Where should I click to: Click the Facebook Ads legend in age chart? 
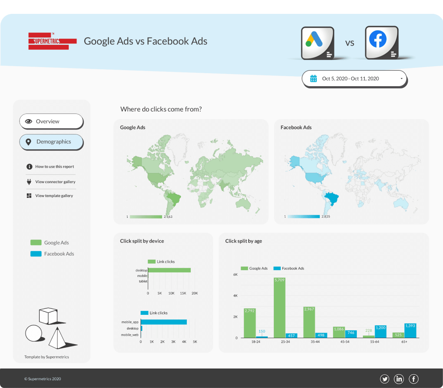289,268
